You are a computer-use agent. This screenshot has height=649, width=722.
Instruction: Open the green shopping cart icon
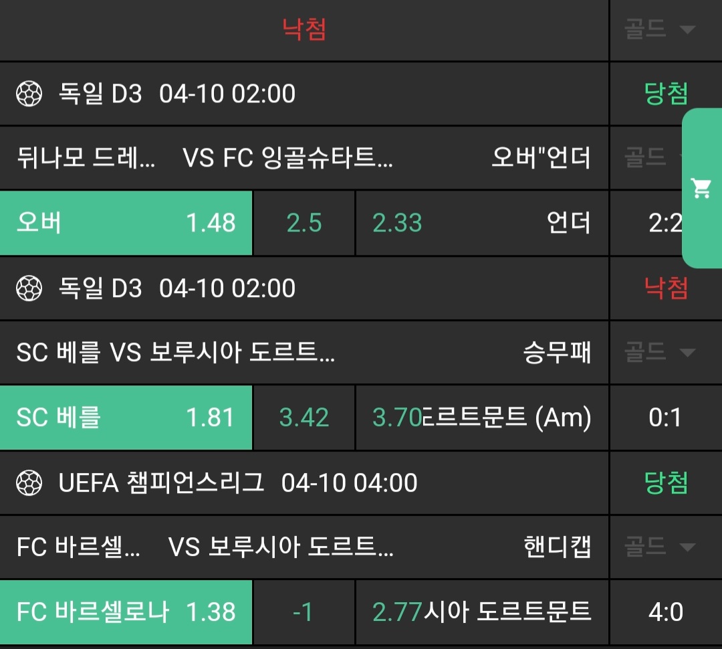[x=701, y=189]
